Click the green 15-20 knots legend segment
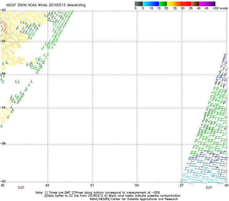The height and width of the screenshot is (201, 229). [x=163, y=4]
